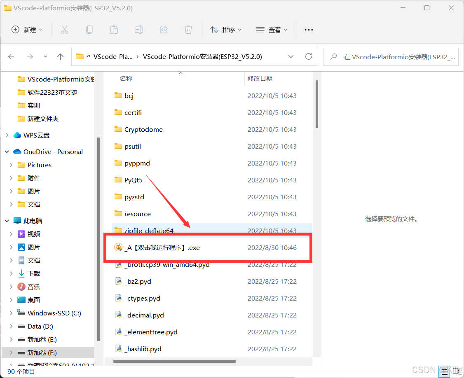464x378 pixels.
Task: Select the OneDrive cloud icon
Action: click(x=17, y=152)
